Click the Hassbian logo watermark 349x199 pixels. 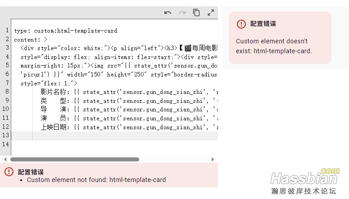point(305,178)
